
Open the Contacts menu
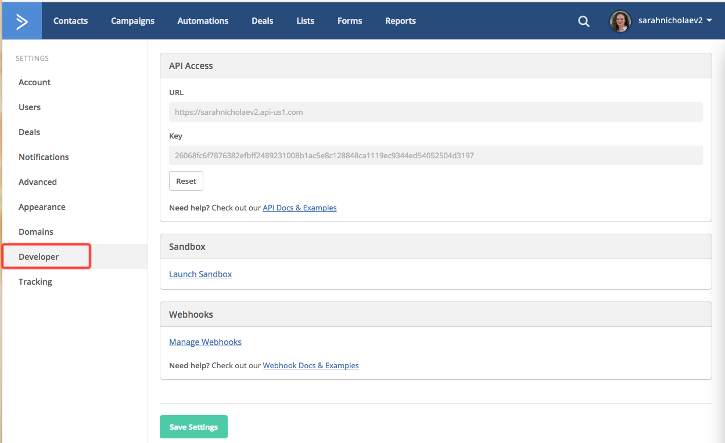coord(70,21)
